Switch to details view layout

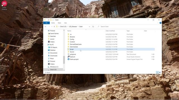pyautogui.click(x=157, y=72)
